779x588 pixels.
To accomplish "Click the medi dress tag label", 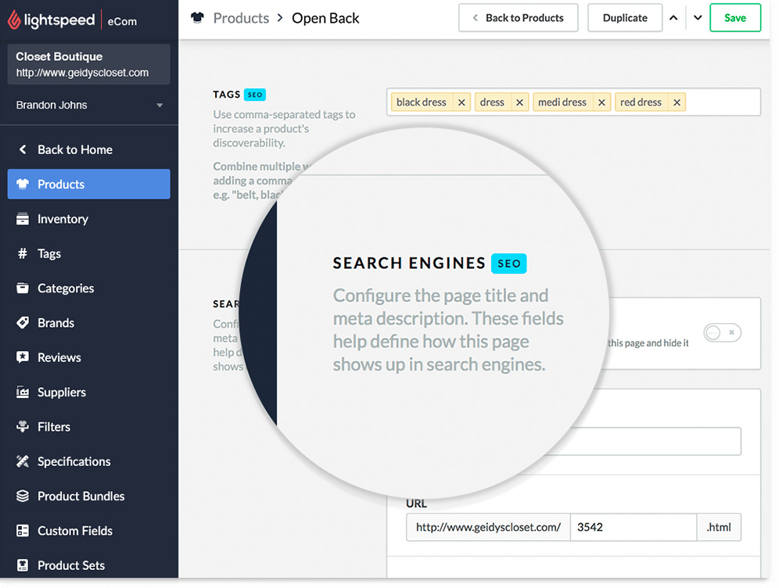I will (x=562, y=102).
